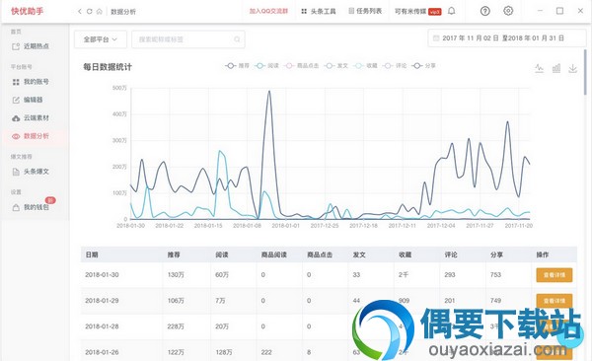Click the 228万 cell in the 推荐 column
Viewport: 592px width, 361px height.
(x=176, y=326)
